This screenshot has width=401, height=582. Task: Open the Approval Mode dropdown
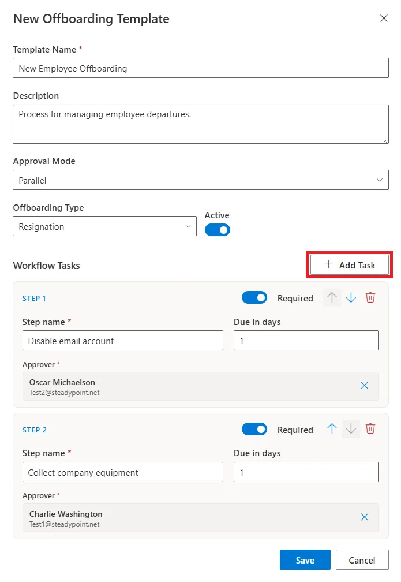tap(201, 180)
